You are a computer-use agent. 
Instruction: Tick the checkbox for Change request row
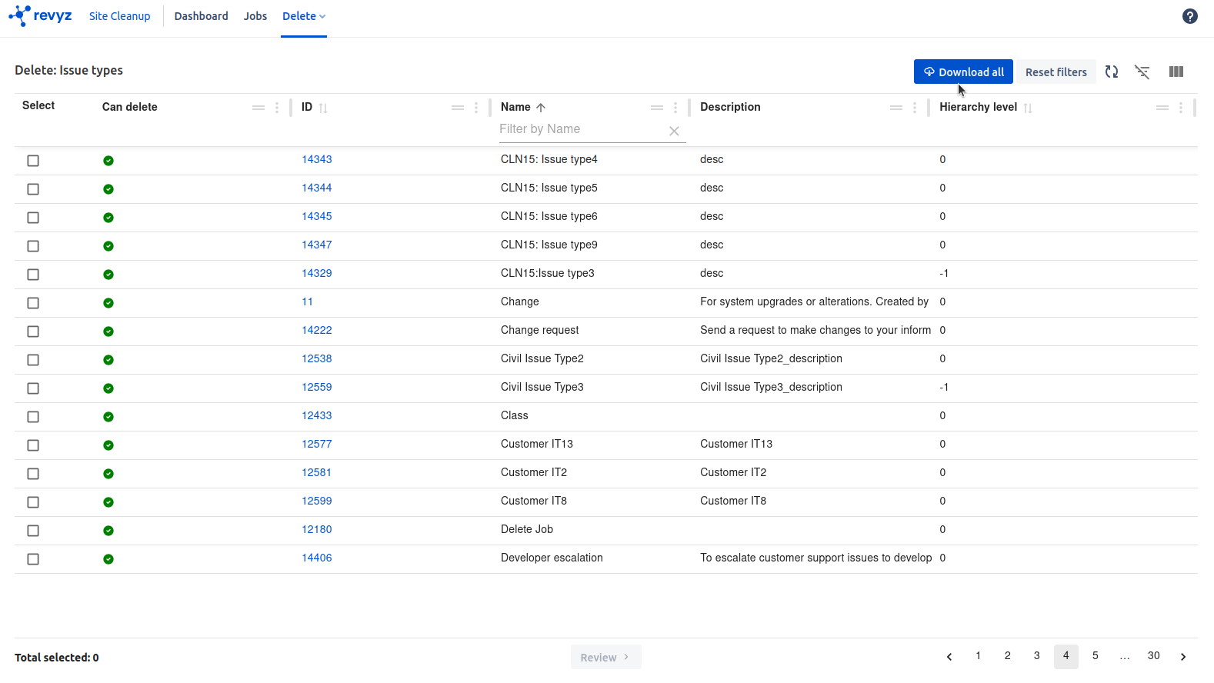tap(33, 332)
